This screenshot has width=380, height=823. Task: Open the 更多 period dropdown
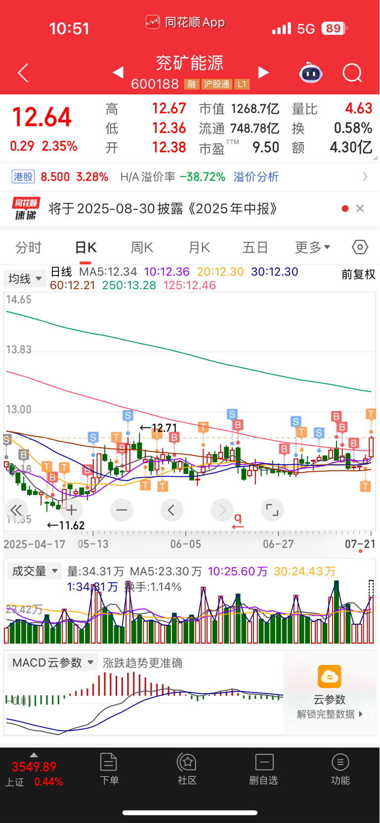pos(313,247)
